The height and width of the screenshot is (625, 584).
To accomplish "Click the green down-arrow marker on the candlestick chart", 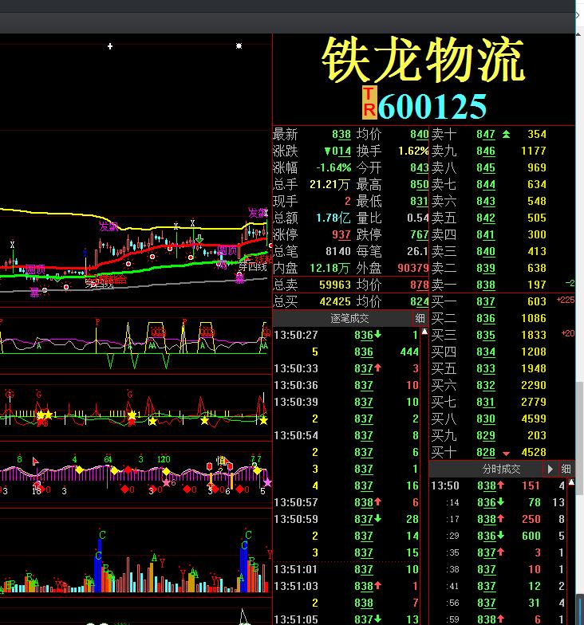I will pyautogui.click(x=199, y=239).
